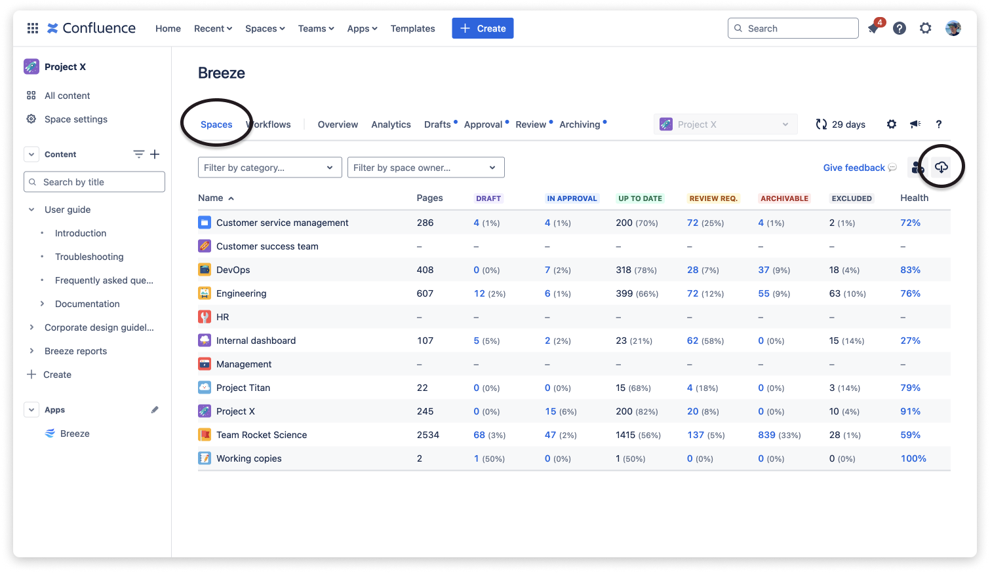Switch to the Archiving tab
The image size is (990, 573).
pyautogui.click(x=580, y=124)
